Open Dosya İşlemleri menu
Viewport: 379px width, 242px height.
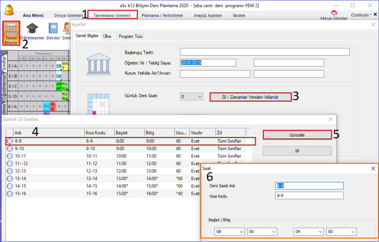click(x=68, y=16)
